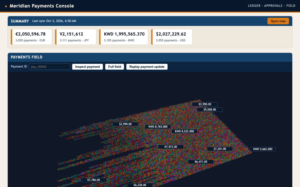Click the Last sync Oct 3, 2026 text
The height and width of the screenshot is (187, 300).
[54, 21]
